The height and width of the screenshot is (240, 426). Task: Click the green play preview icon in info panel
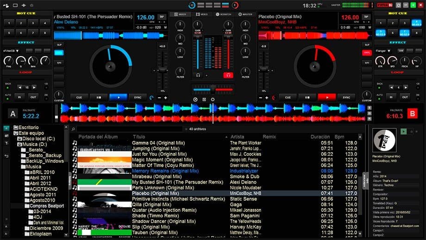coord(404,131)
